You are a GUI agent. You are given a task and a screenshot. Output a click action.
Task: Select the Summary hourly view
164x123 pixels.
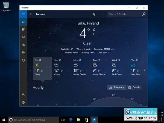(116, 87)
